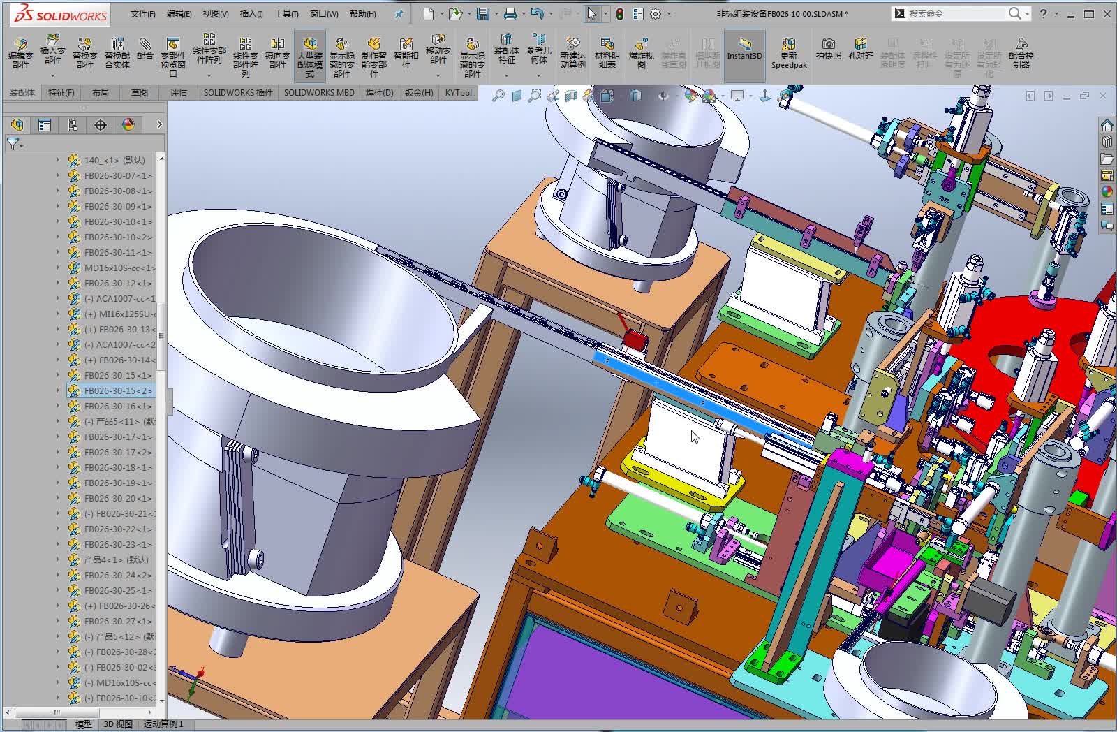
Task: Open the 帮助(H) menu
Action: click(364, 13)
